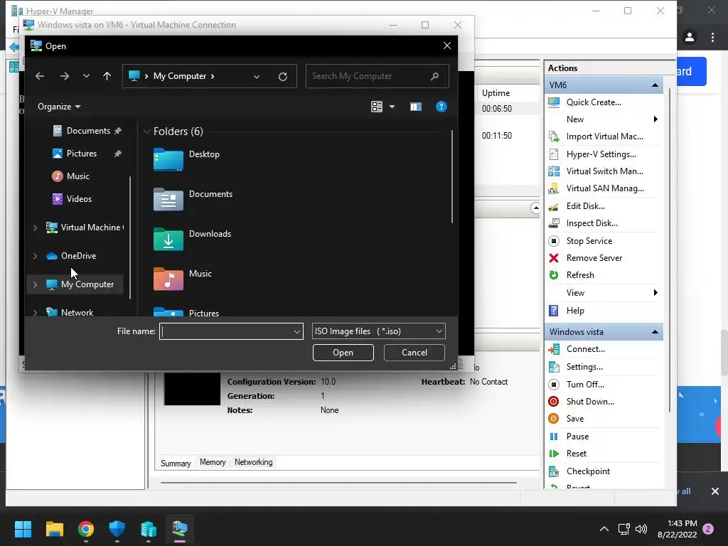This screenshot has height=546, width=728.
Task: Collapse the Windows vista actions section
Action: coord(655,332)
